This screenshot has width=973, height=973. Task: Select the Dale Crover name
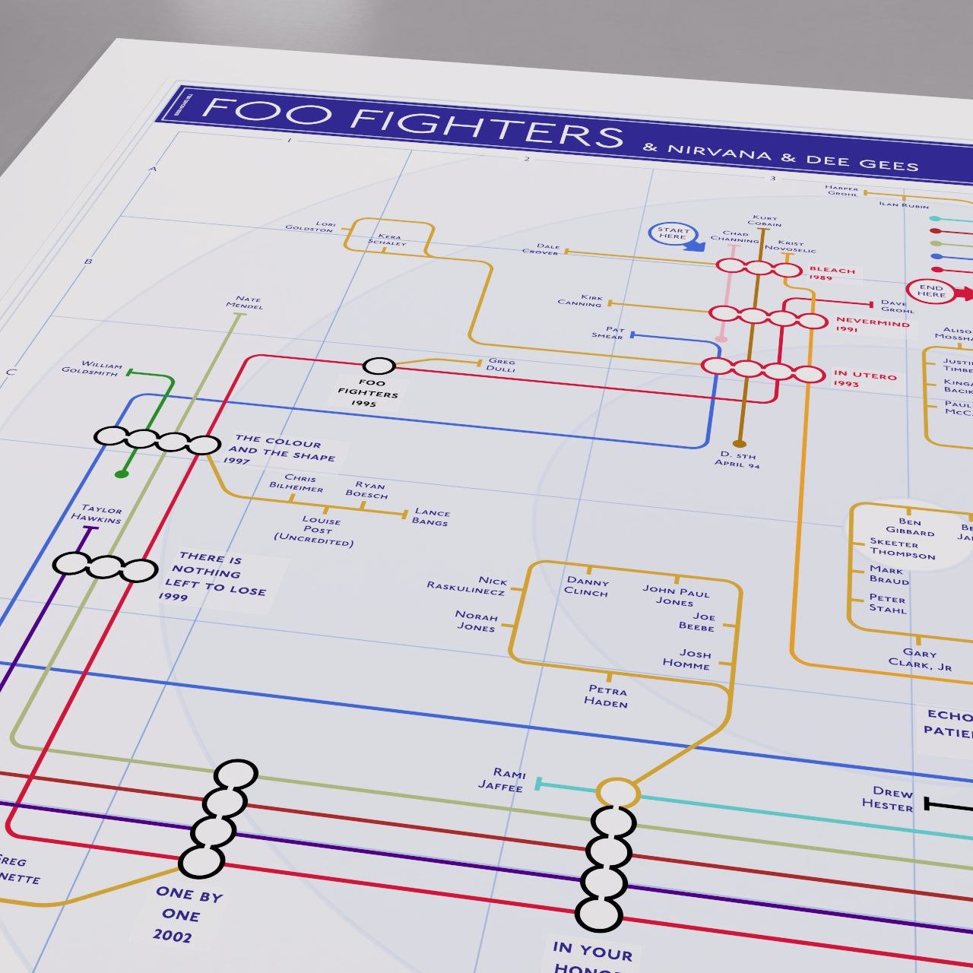point(542,249)
